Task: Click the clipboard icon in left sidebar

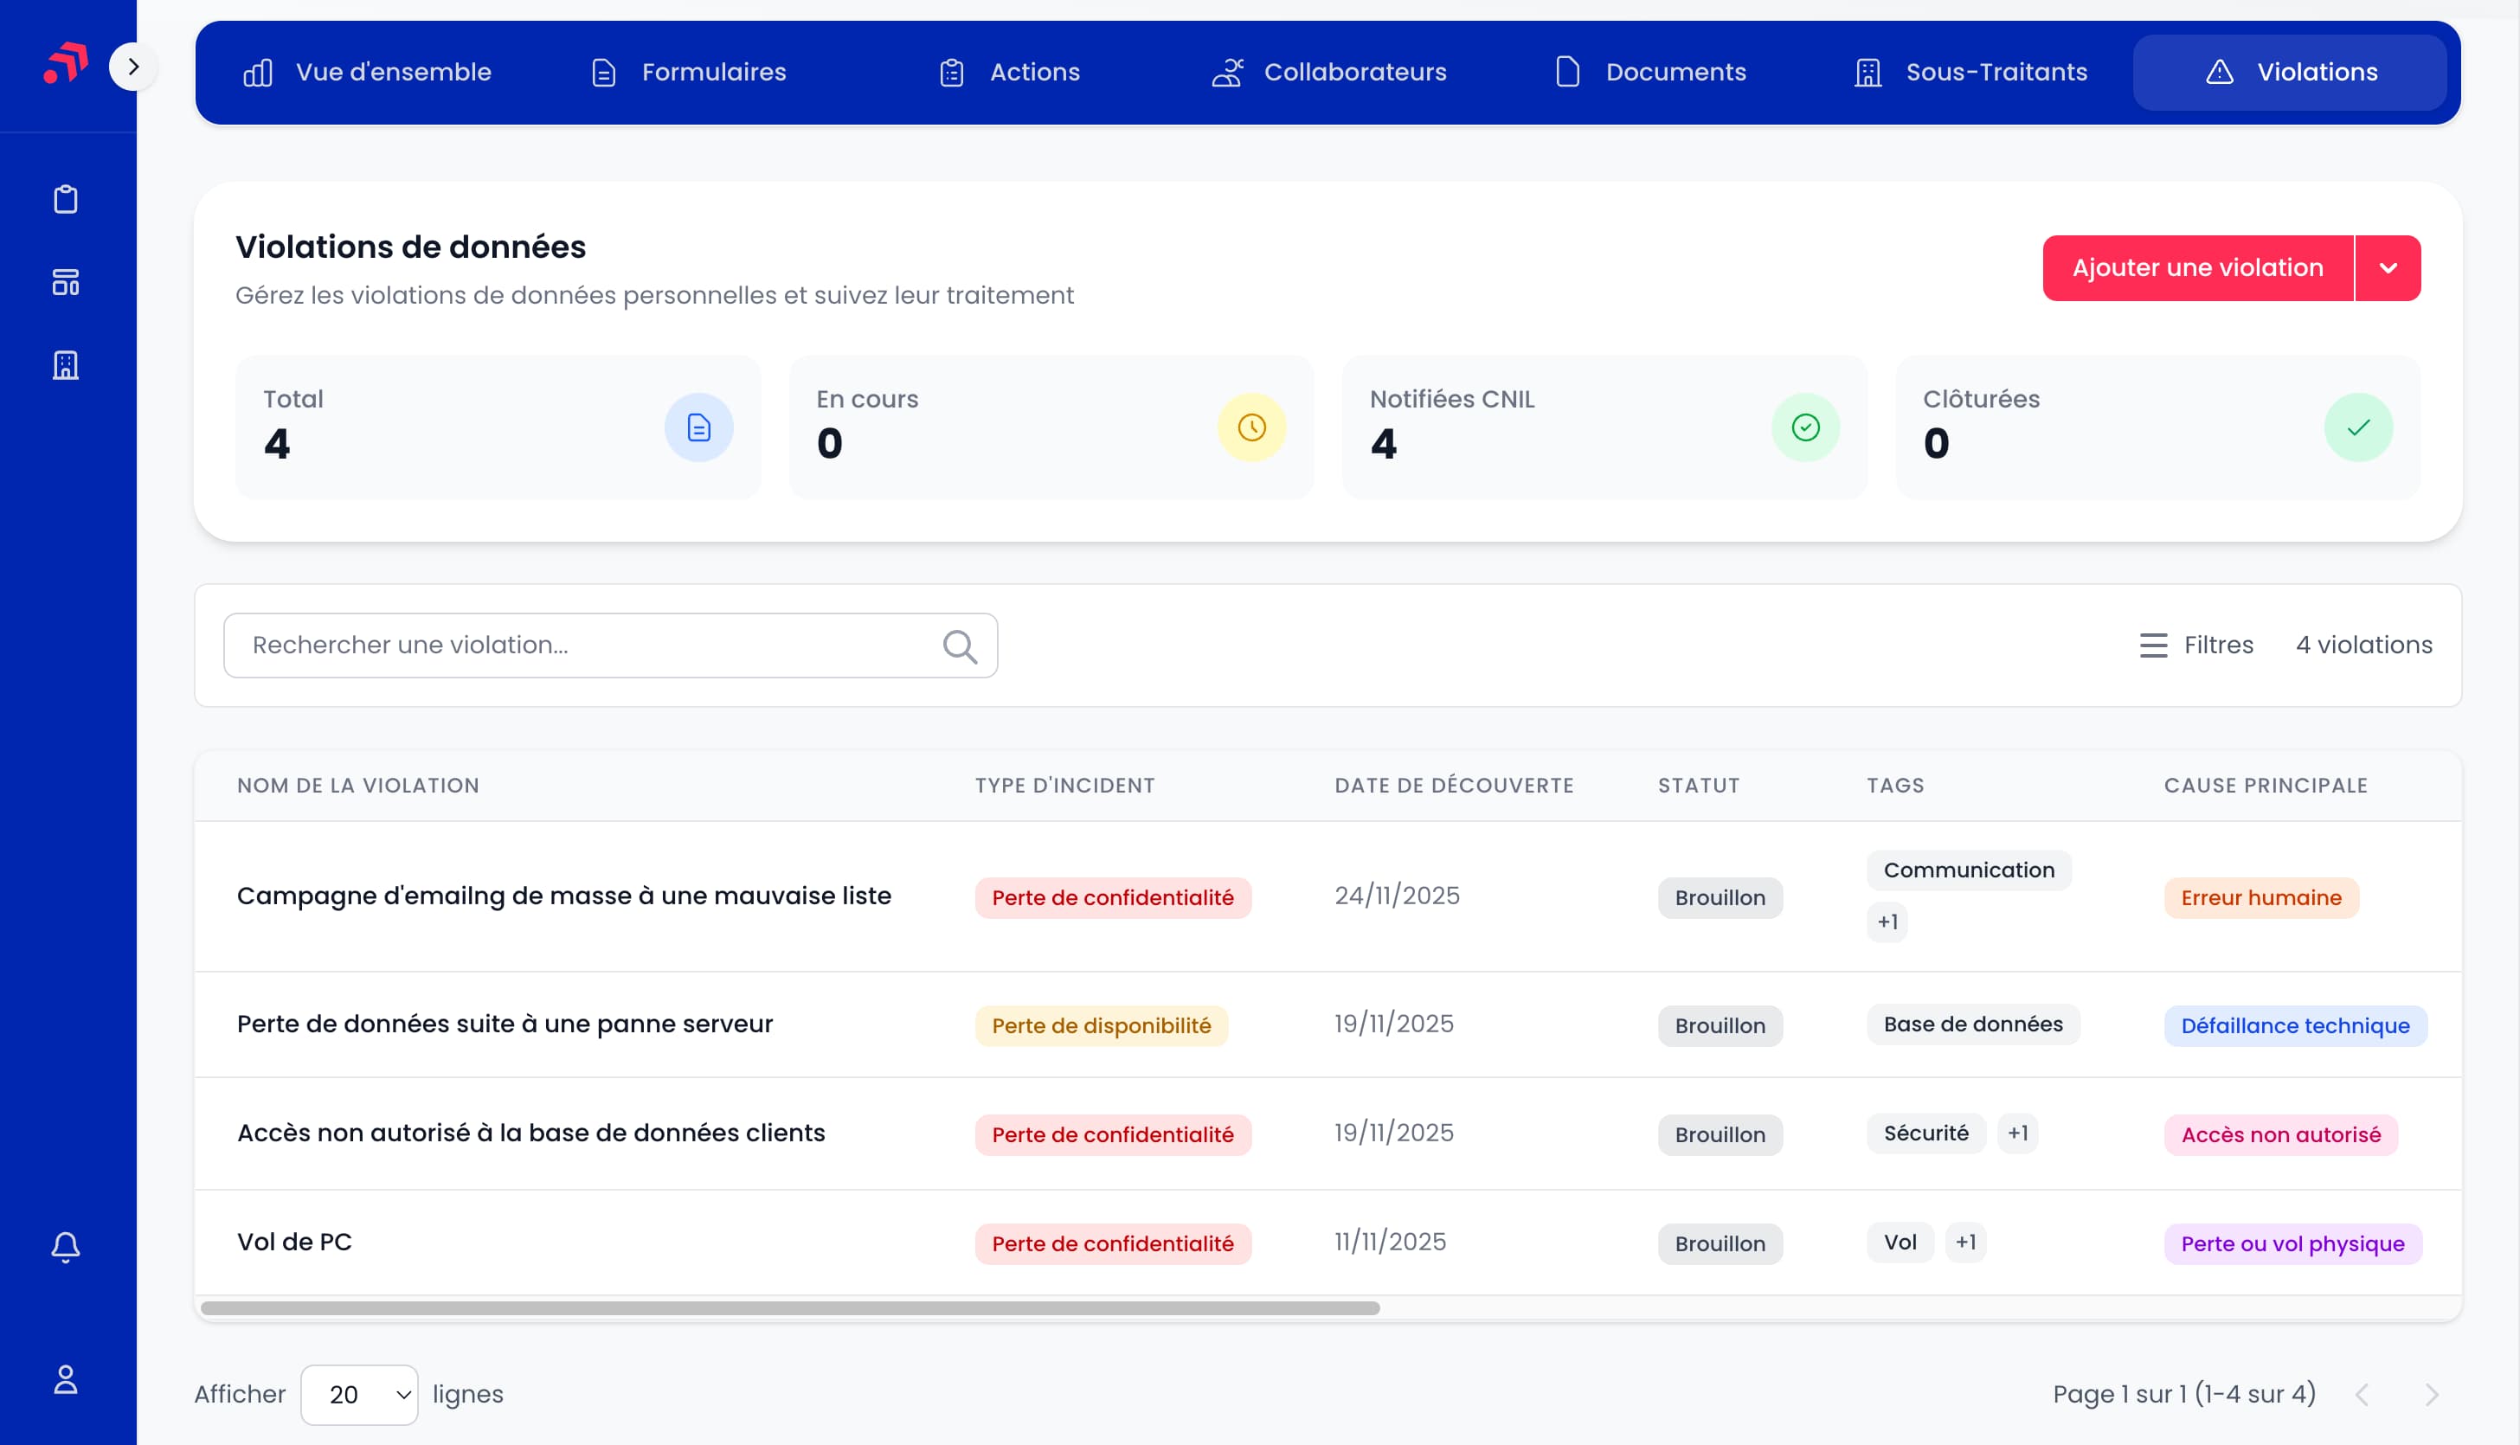Action: tap(66, 200)
